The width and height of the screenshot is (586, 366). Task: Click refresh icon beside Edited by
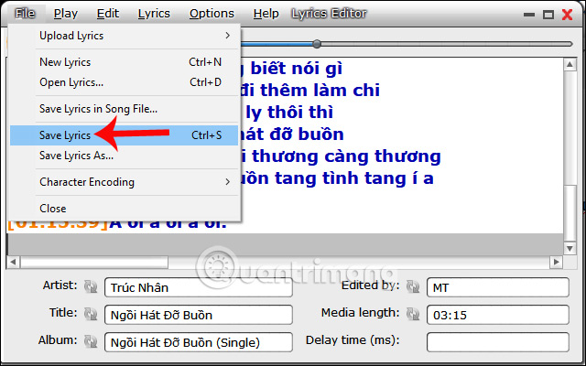point(413,286)
